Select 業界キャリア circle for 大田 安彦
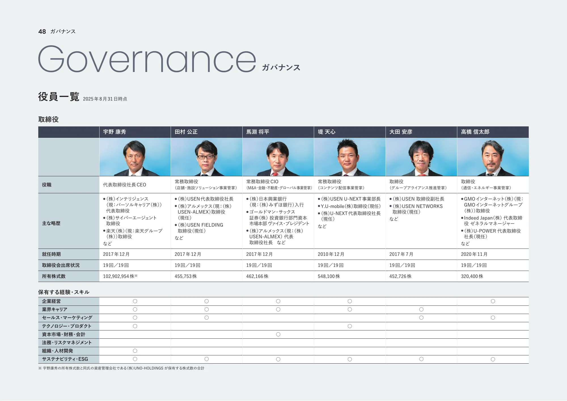The image size is (567, 401). (x=421, y=309)
